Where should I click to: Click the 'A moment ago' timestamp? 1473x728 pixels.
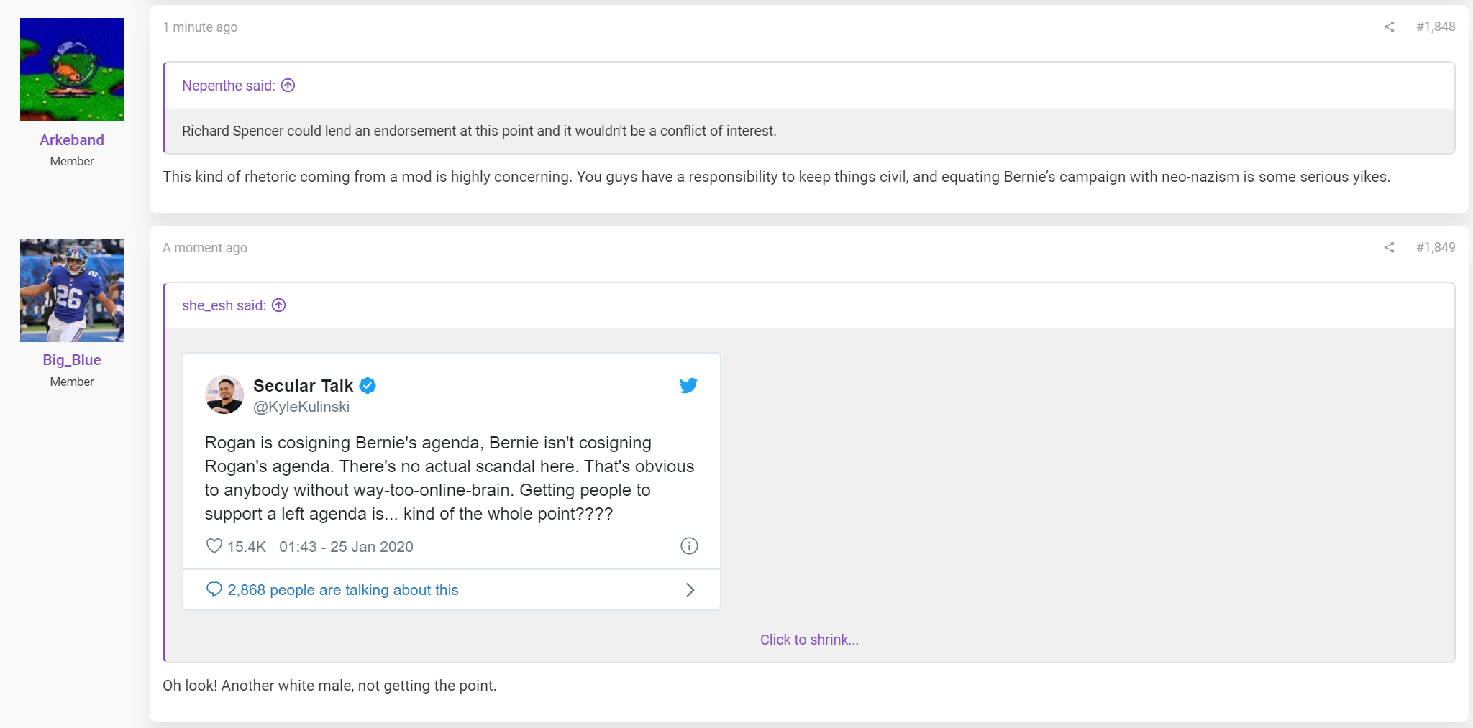pos(205,248)
